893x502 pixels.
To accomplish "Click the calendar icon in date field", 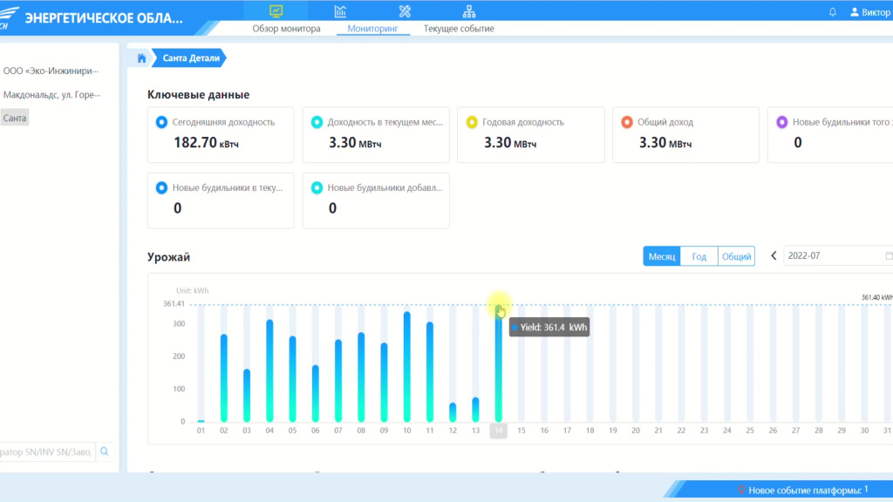I will tap(889, 256).
